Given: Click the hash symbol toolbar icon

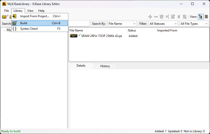Looking at the screenshot, I should (x=179, y=17).
